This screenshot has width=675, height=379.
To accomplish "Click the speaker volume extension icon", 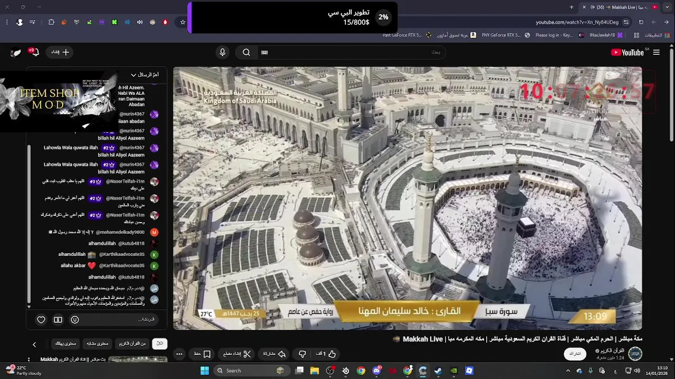I will (140, 22).
